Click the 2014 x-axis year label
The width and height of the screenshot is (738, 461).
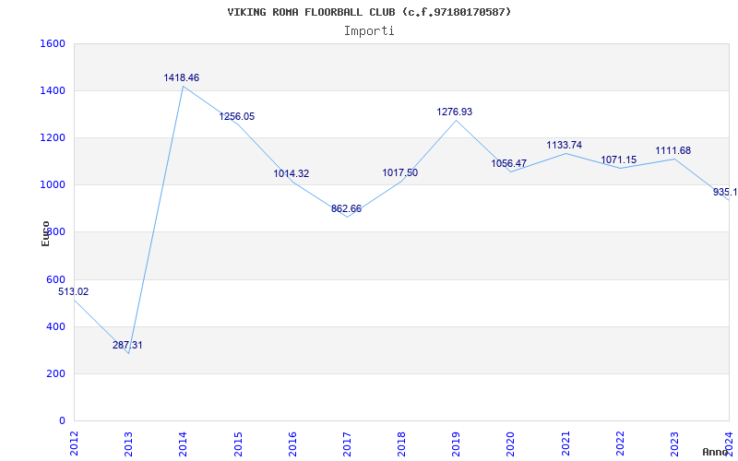click(x=183, y=442)
